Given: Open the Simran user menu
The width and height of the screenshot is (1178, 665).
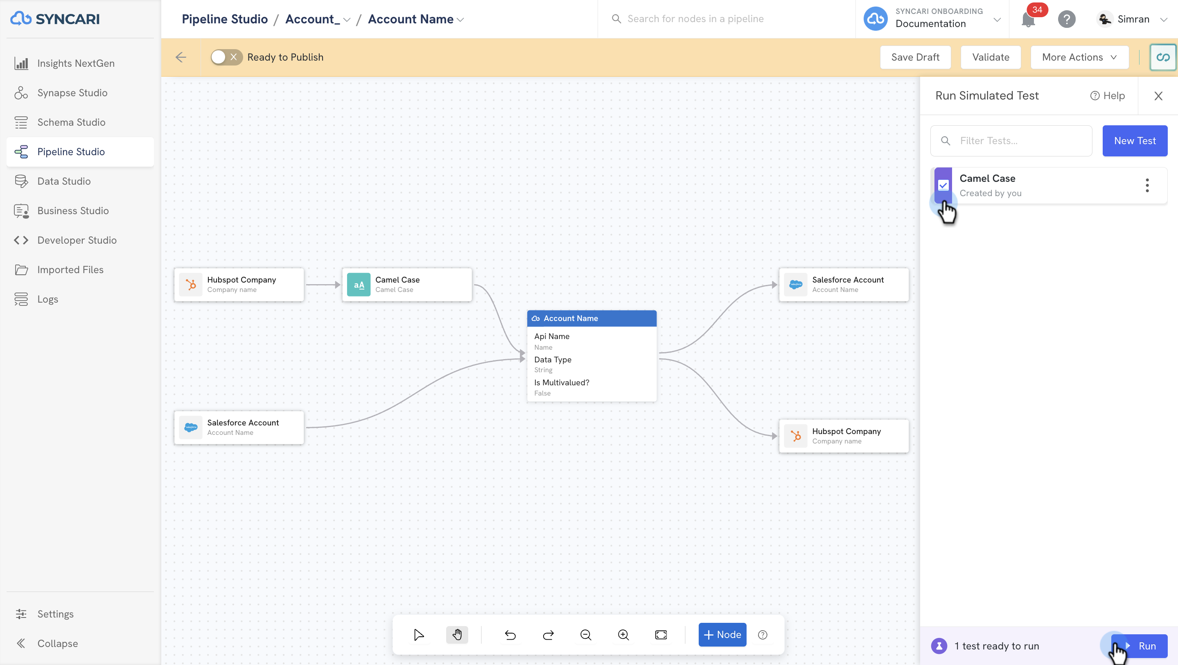Looking at the screenshot, I should pos(1132,19).
